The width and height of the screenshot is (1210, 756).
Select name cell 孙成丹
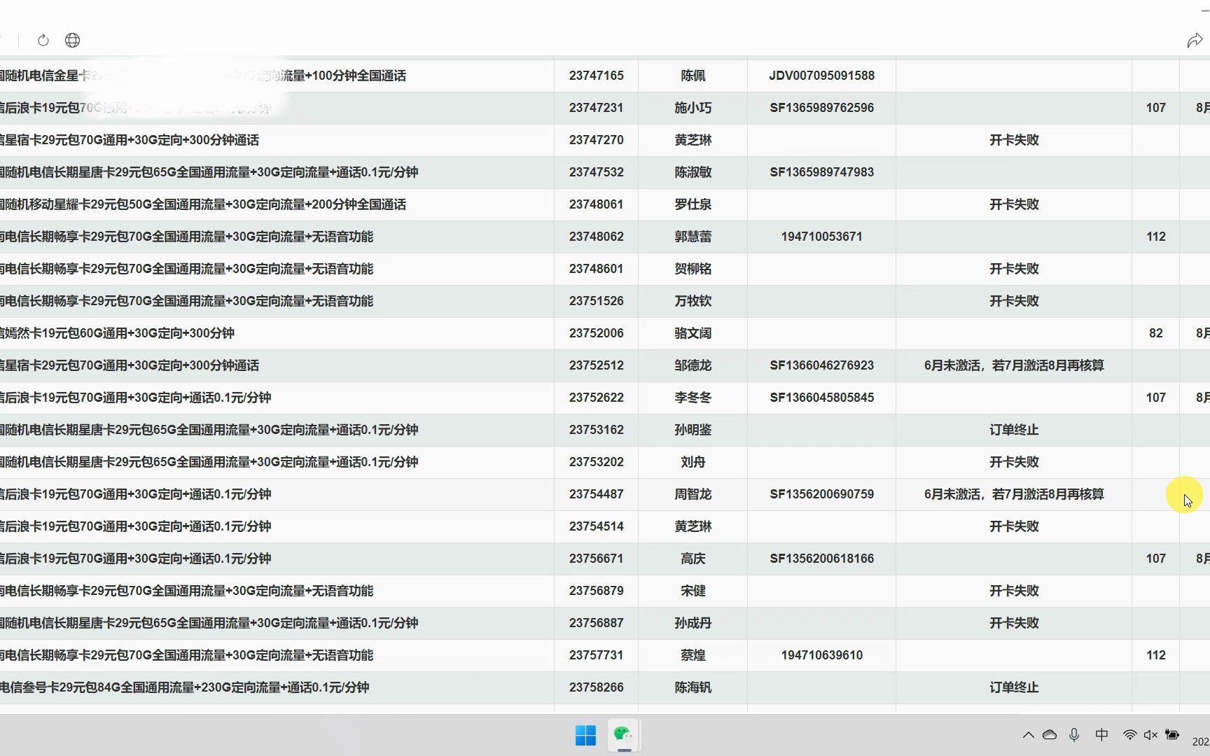point(693,623)
